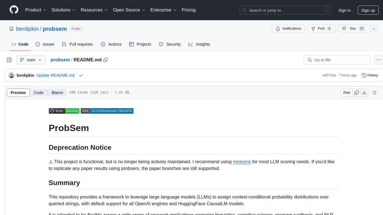The image size is (383, 215).
Task: Switch to the Actions tab
Action: pyautogui.click(x=111, y=44)
